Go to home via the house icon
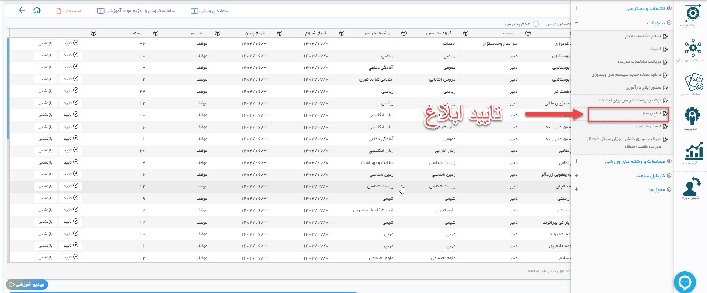Viewport: 707px width, 293px height. pyautogui.click(x=37, y=10)
